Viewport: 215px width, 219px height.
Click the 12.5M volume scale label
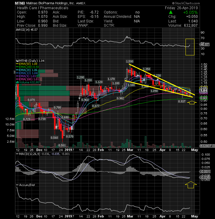[10, 119]
